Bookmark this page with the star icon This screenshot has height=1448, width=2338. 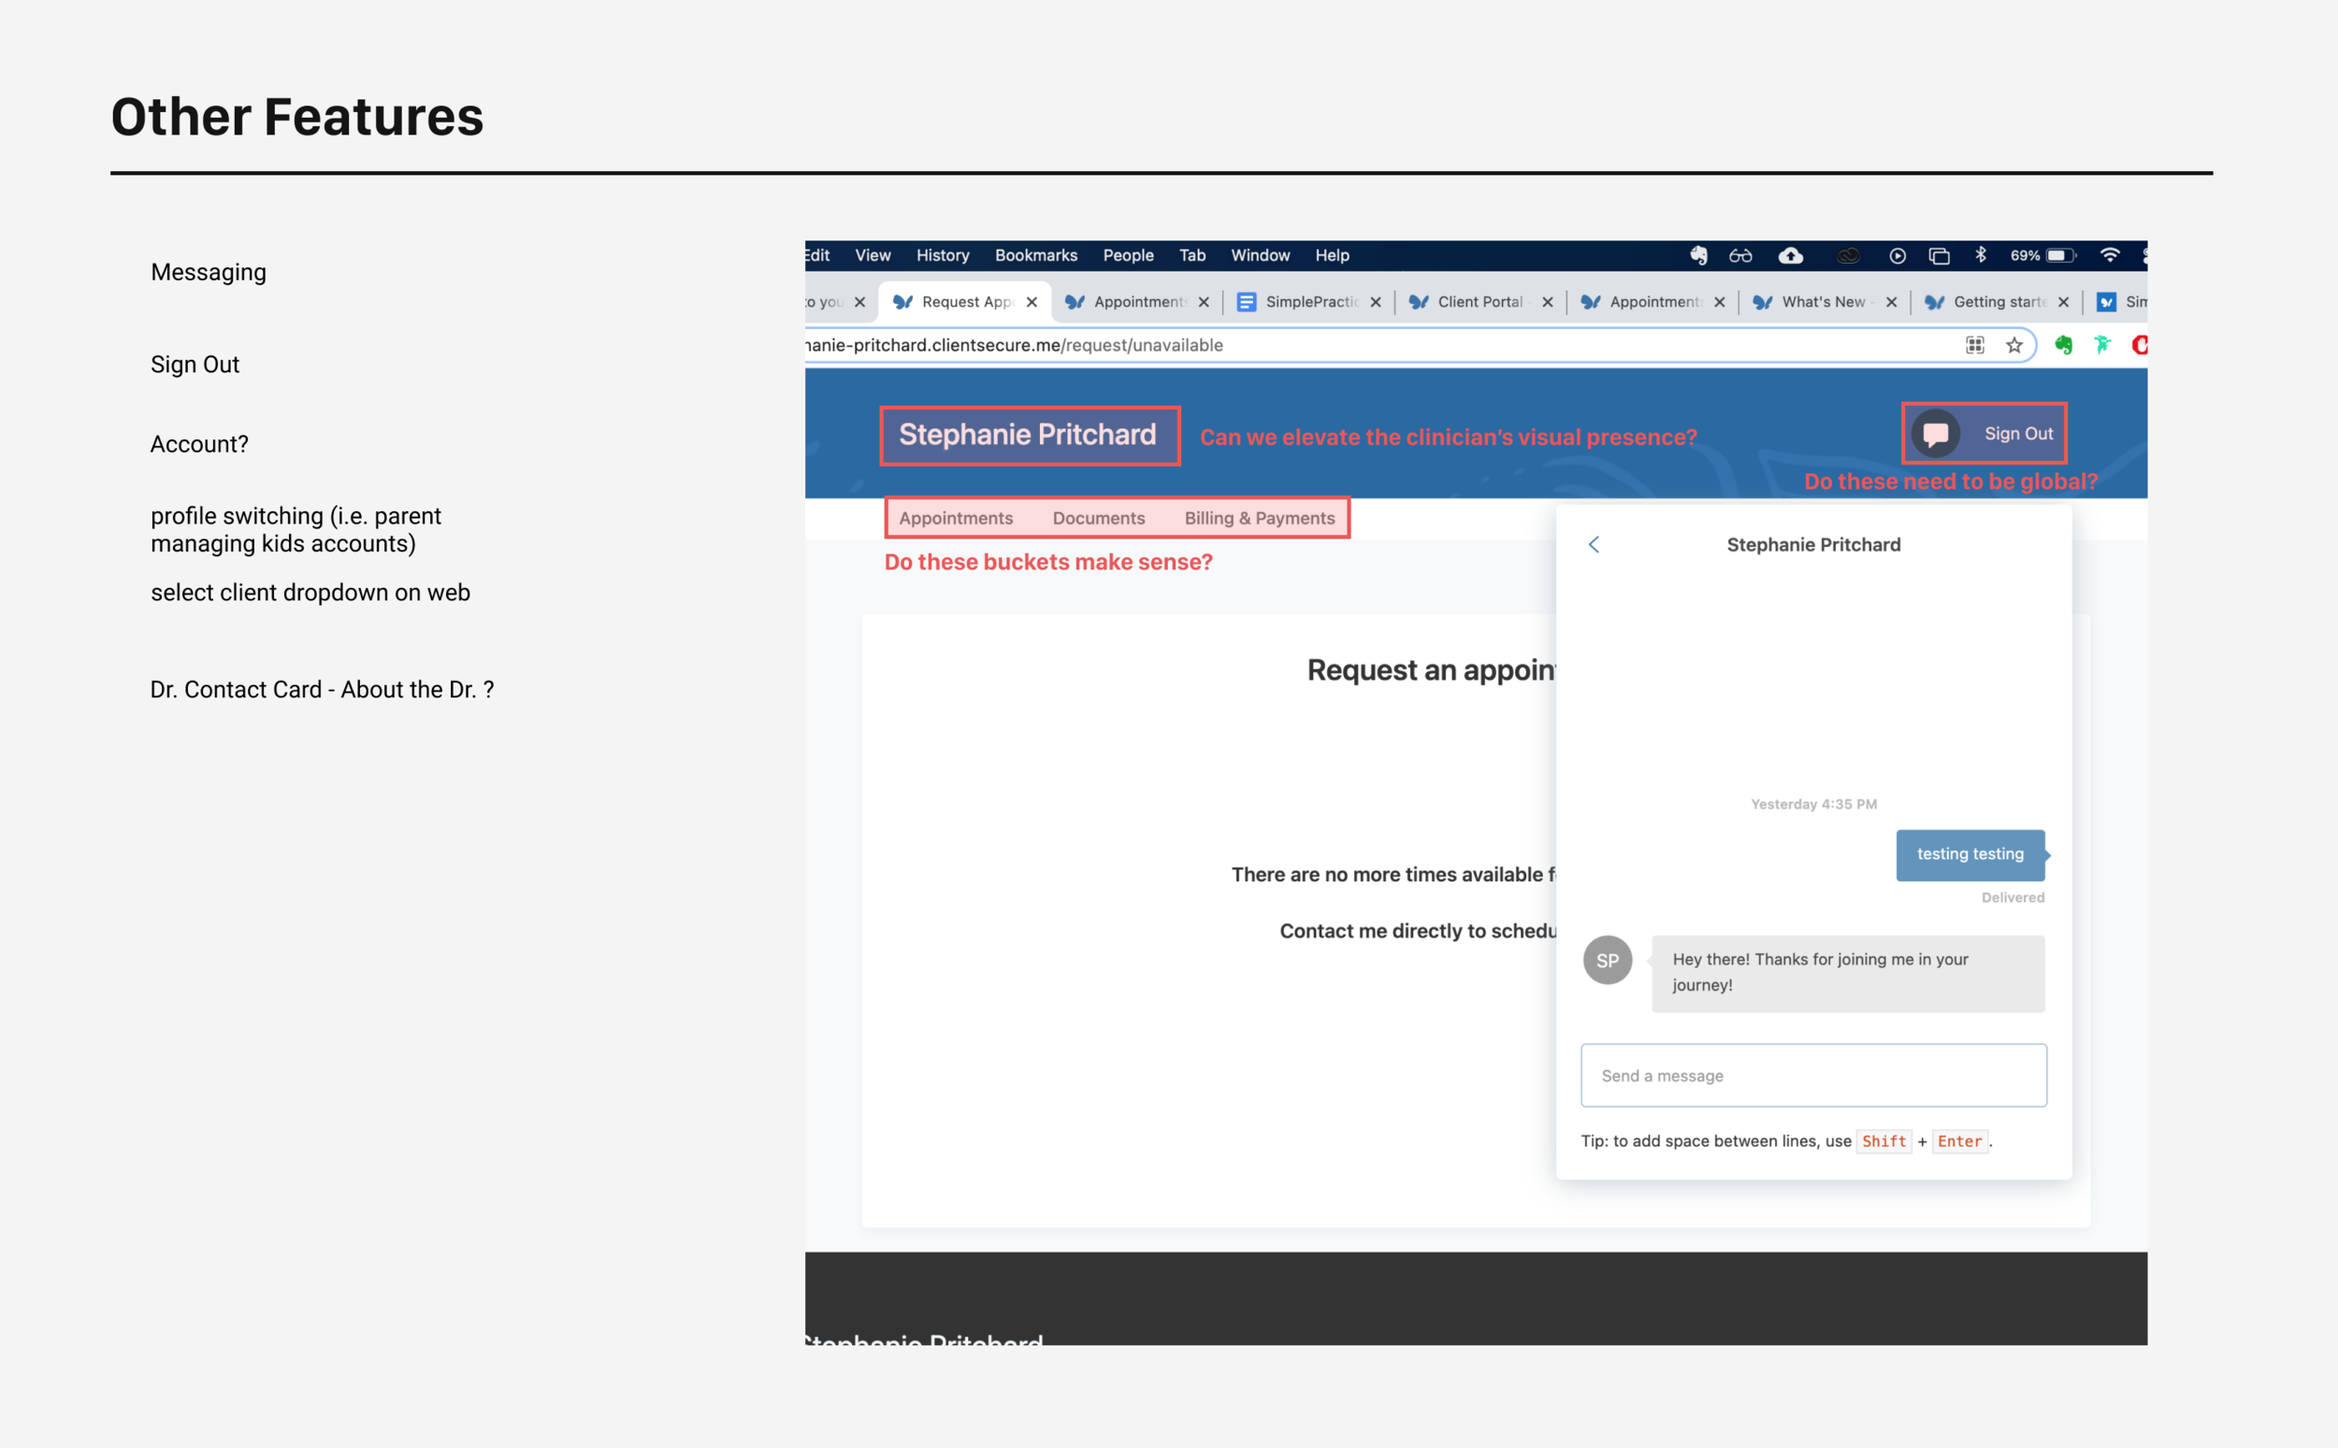[2014, 345]
